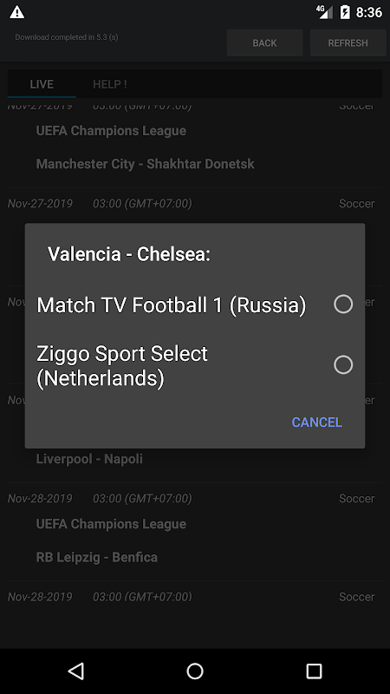Select Match TV Football 1 (Russia) radio
Screen dimensions: 390x694
point(343,304)
